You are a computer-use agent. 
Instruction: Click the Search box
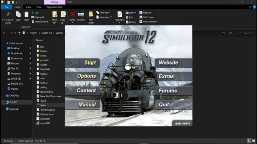245,33
